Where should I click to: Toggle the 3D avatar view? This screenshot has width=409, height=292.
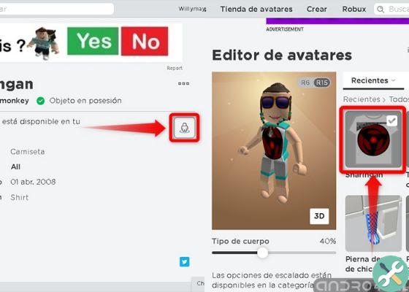319,216
